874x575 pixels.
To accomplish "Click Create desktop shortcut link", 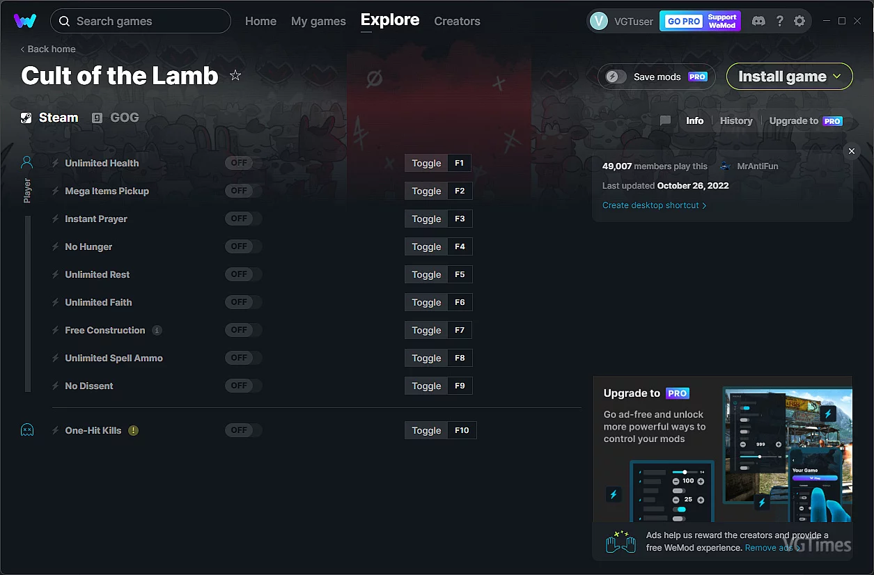I will [655, 205].
